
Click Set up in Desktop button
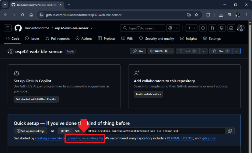pyautogui.click(x=30, y=131)
